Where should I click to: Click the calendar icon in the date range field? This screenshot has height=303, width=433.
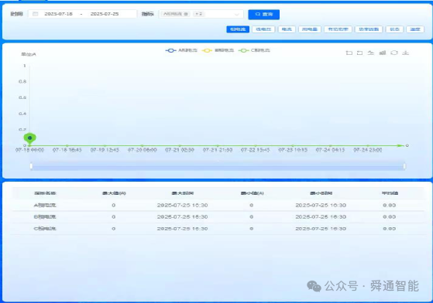pyautogui.click(x=36, y=14)
